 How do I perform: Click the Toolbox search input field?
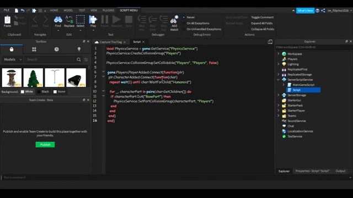coord(50,59)
